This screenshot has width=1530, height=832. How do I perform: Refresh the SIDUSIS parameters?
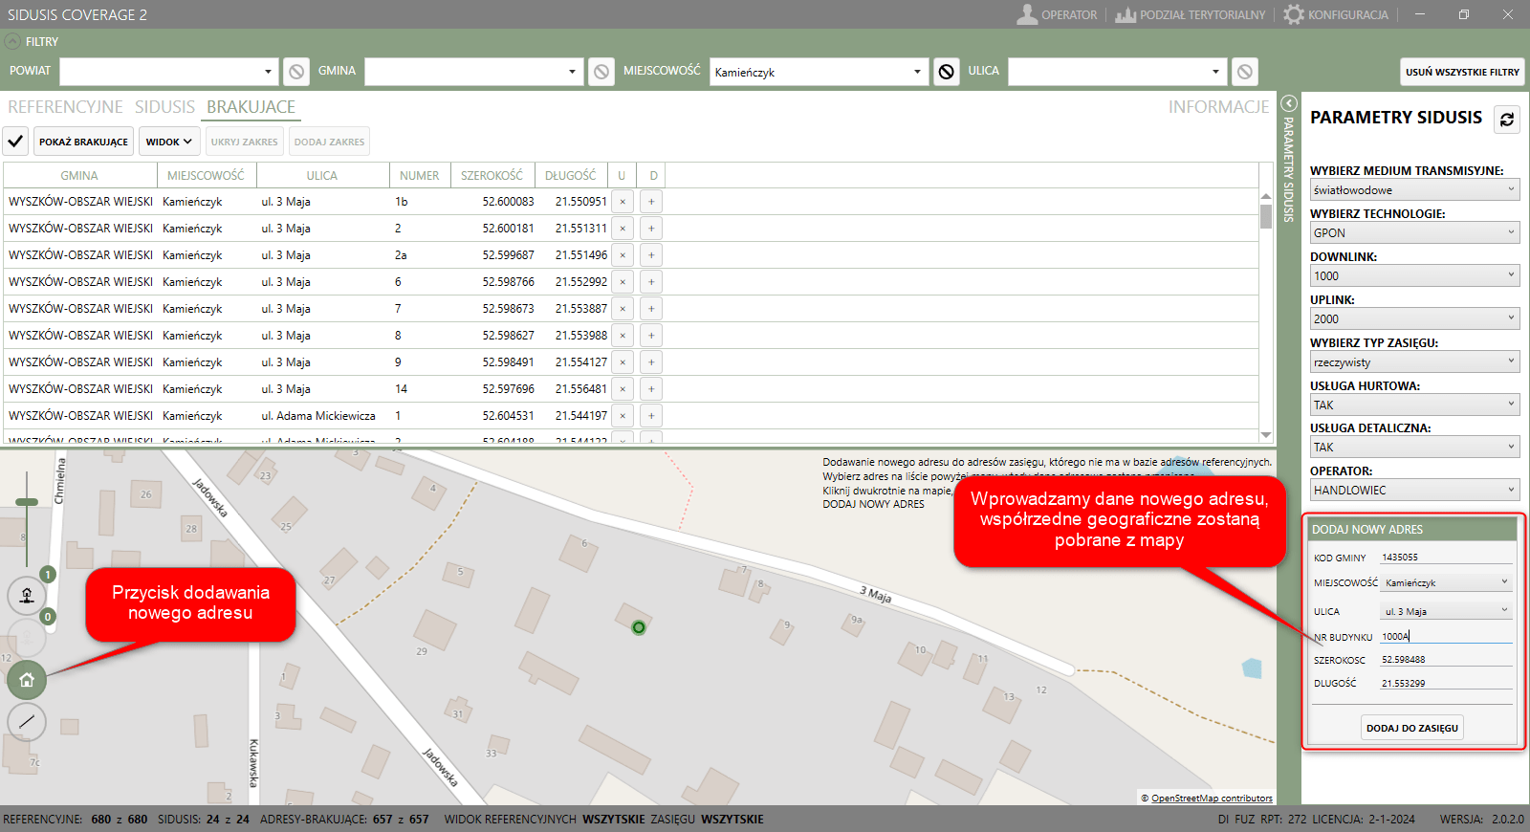[x=1507, y=119]
